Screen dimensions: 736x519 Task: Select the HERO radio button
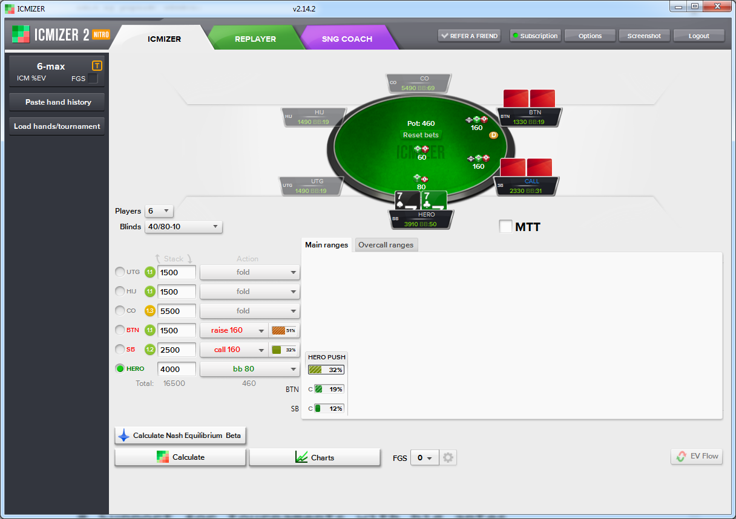[x=120, y=368]
